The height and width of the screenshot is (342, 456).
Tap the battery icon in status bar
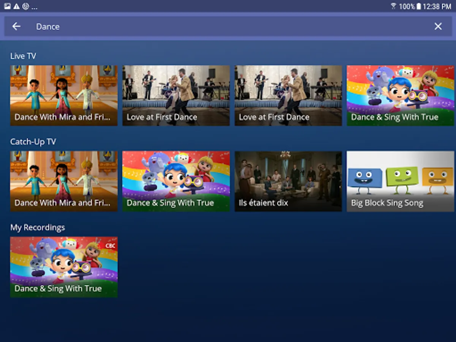418,6
